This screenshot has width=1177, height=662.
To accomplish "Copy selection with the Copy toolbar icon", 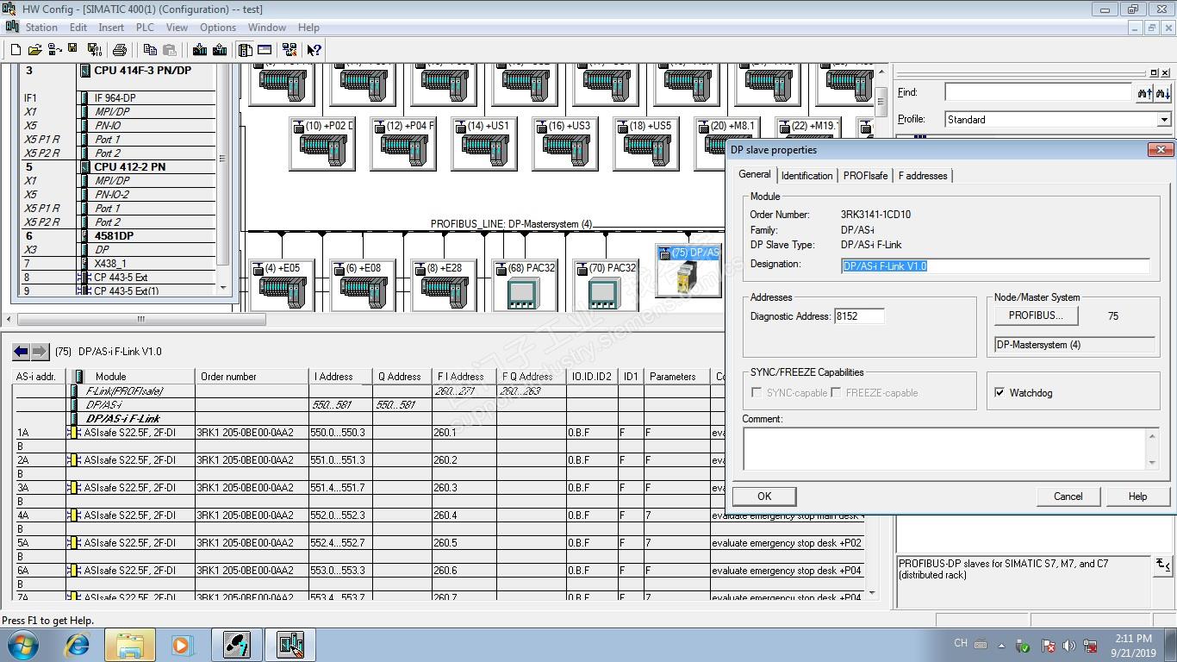I will 150,50.
